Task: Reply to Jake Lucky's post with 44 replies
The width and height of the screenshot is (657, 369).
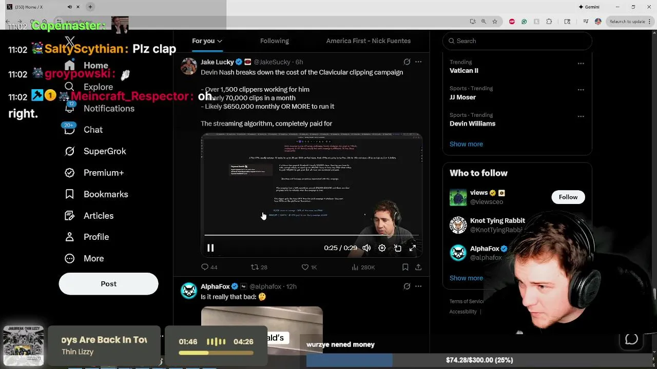Action: [x=209, y=267]
